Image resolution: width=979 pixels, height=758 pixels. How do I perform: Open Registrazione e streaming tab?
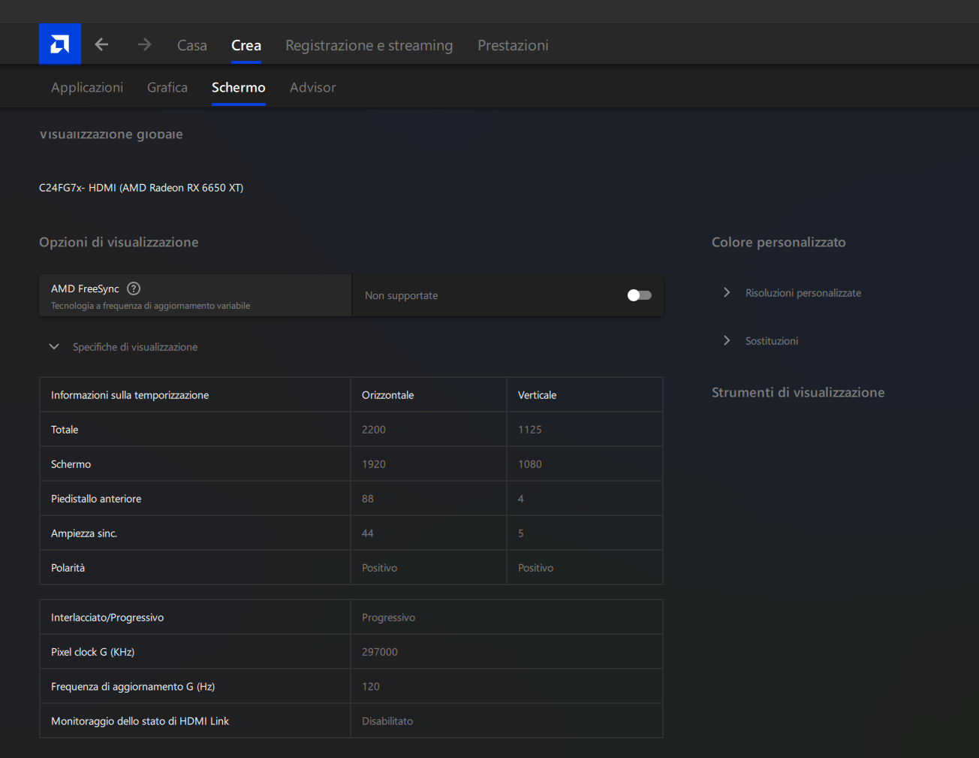point(369,45)
